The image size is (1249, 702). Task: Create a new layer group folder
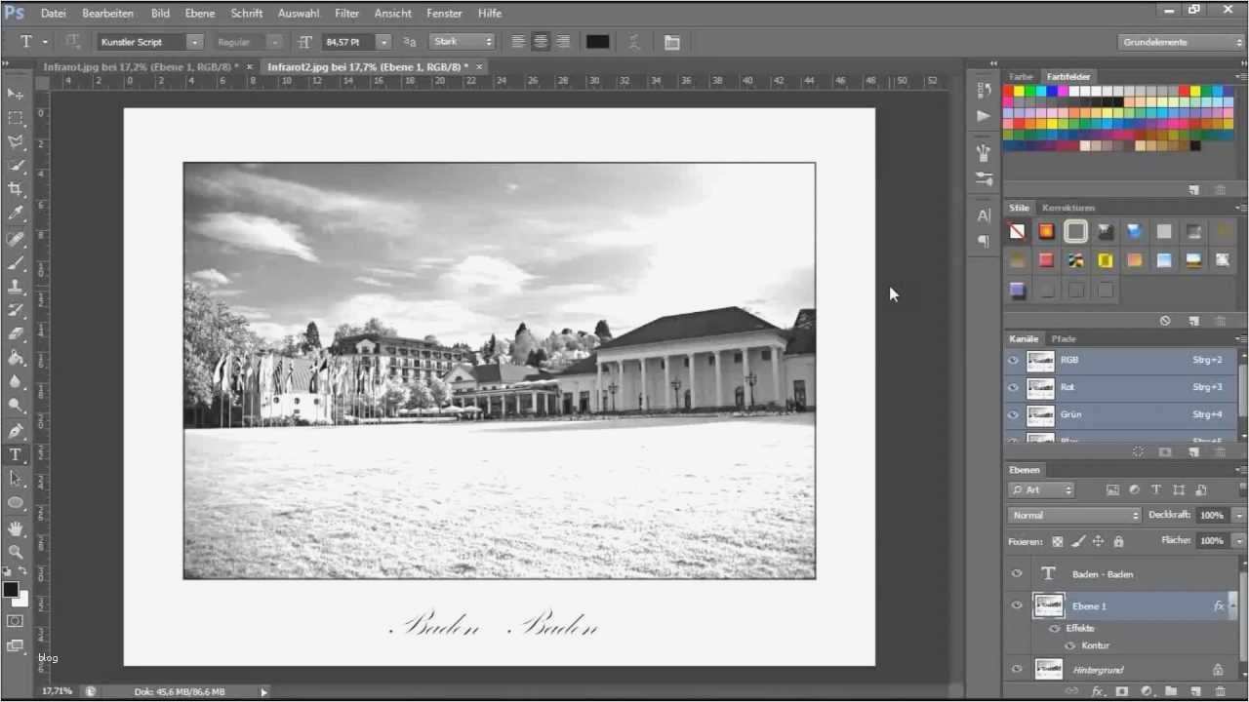(x=1171, y=691)
